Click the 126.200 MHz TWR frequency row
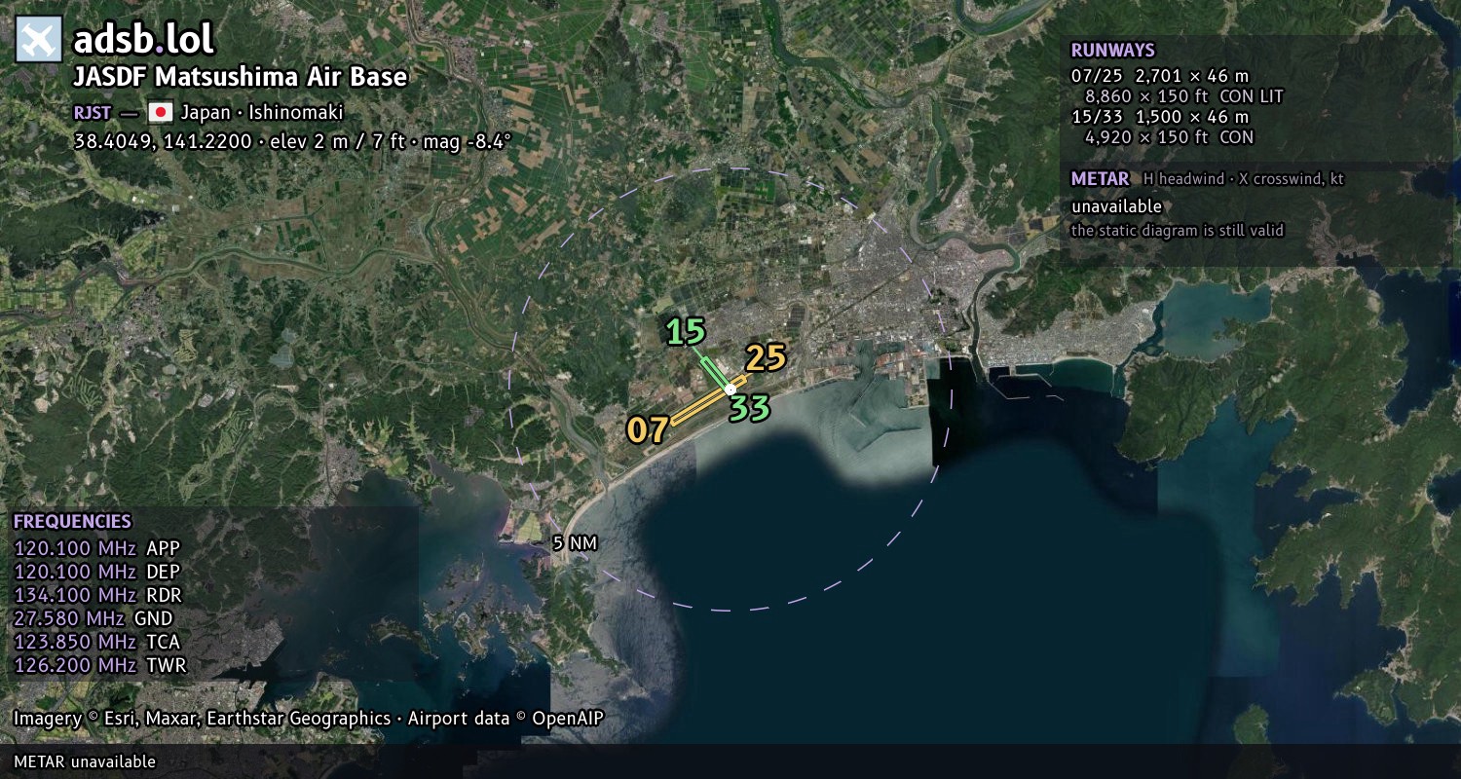This screenshot has height=779, width=1461. (x=100, y=666)
